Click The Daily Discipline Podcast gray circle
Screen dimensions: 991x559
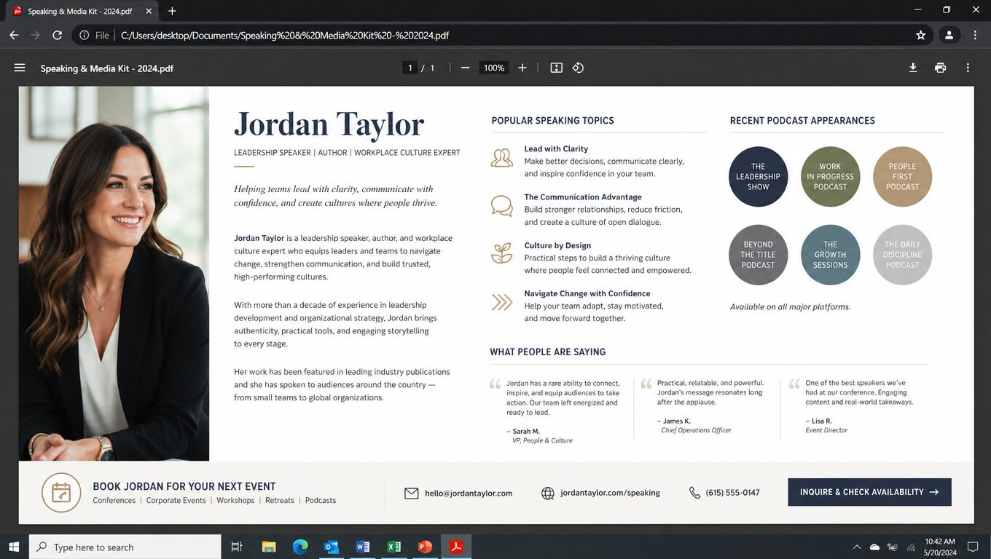902,255
